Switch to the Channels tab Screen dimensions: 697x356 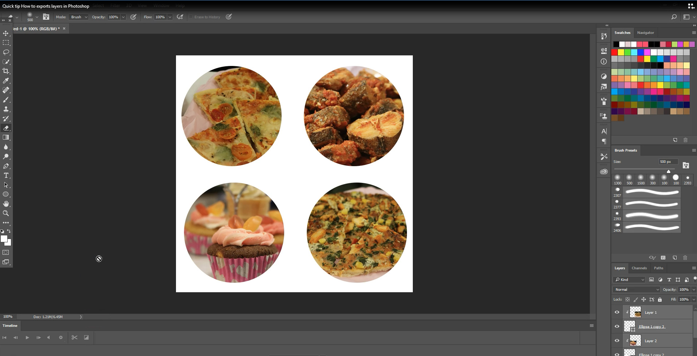click(639, 268)
